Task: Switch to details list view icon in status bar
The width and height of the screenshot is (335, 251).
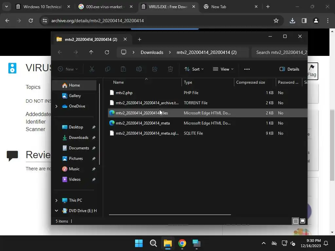Action: tap(295, 221)
